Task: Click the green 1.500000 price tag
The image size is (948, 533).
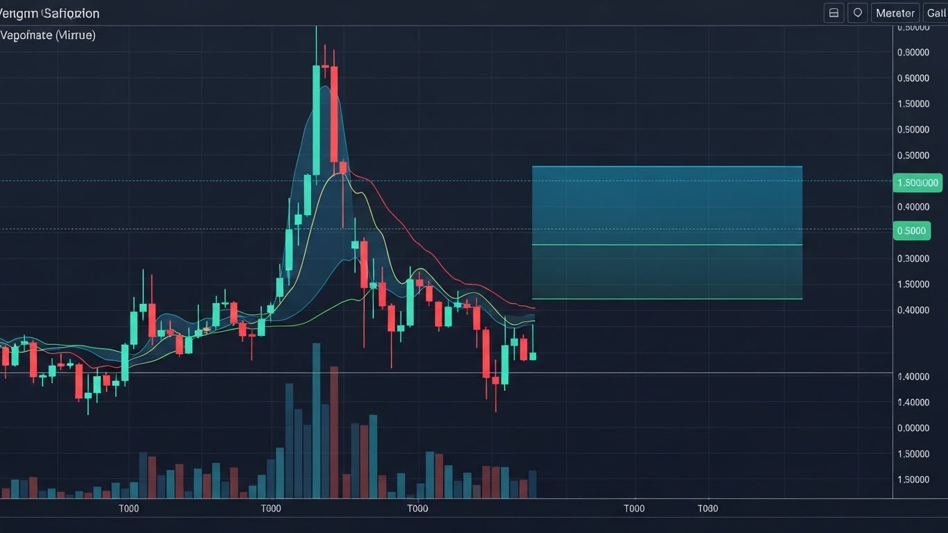Action: [918, 183]
